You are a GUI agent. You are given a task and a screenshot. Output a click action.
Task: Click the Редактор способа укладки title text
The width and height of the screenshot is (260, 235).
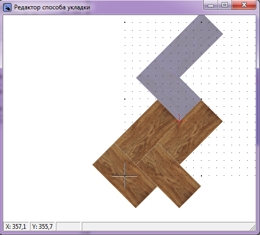(52, 7)
